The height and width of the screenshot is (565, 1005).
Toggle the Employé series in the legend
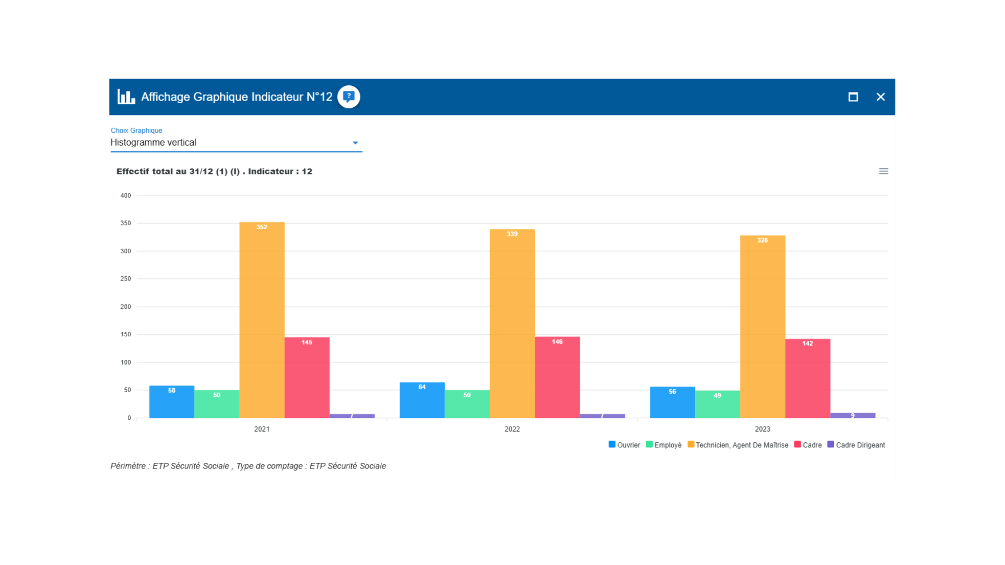pos(664,445)
